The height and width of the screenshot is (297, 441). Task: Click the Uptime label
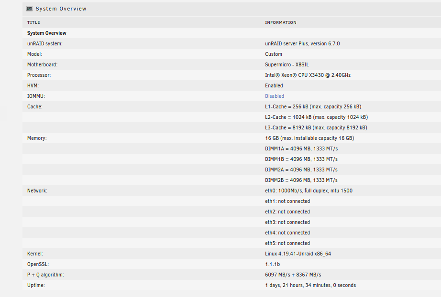[36, 285]
